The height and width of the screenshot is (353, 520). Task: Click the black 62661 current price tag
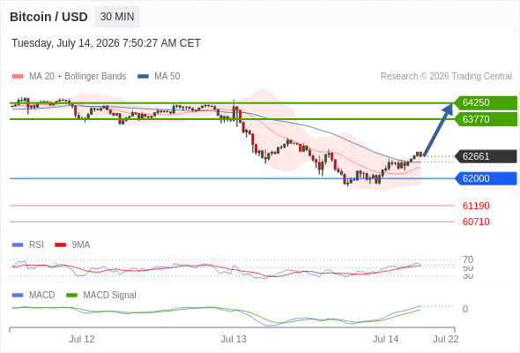click(x=486, y=156)
